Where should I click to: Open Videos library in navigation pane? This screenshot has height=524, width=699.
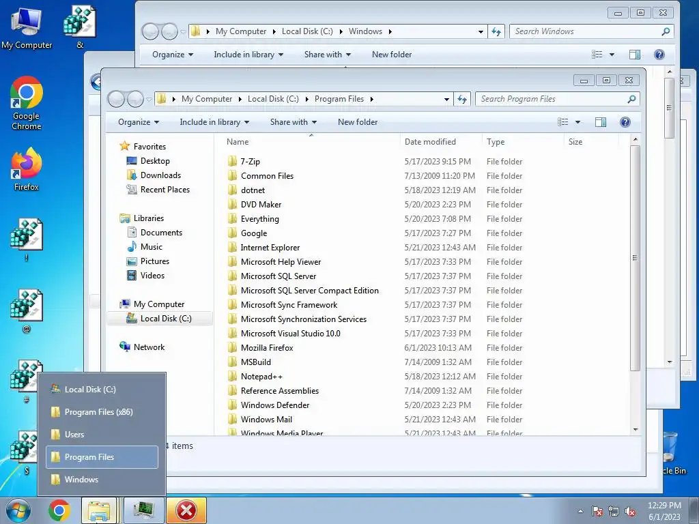[152, 276]
